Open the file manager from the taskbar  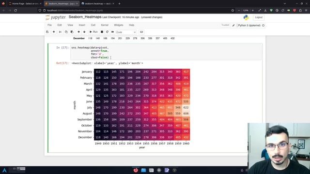coord(143,170)
